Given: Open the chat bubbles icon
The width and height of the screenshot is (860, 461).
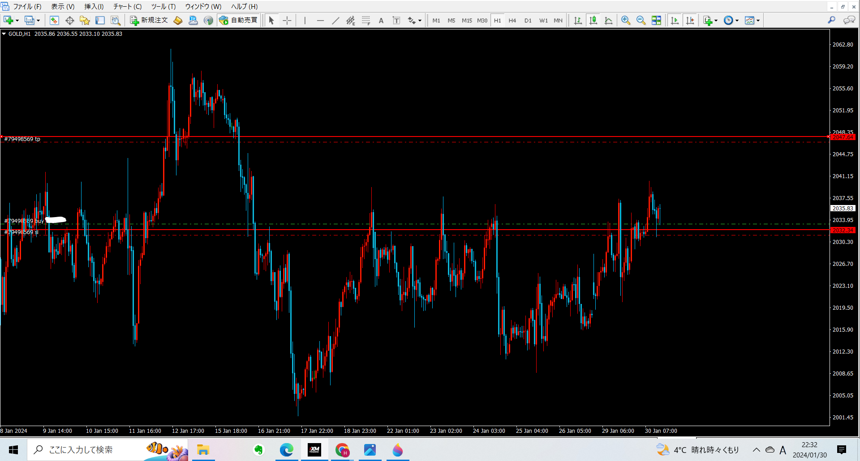Looking at the screenshot, I should 849,20.
